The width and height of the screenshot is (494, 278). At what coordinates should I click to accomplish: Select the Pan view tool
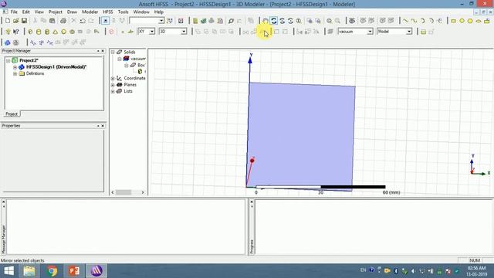(x=266, y=21)
